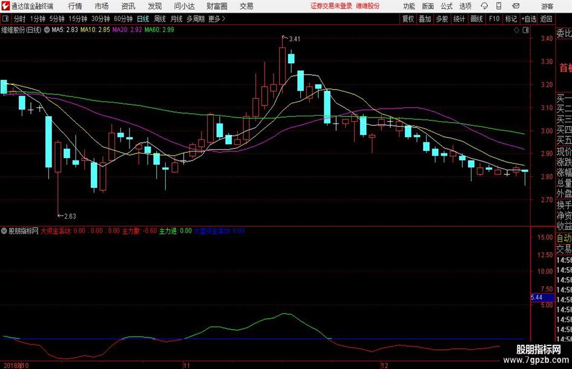Click the MA5: 2.83 indicator label
This screenshot has width=572, height=369.
click(x=65, y=30)
